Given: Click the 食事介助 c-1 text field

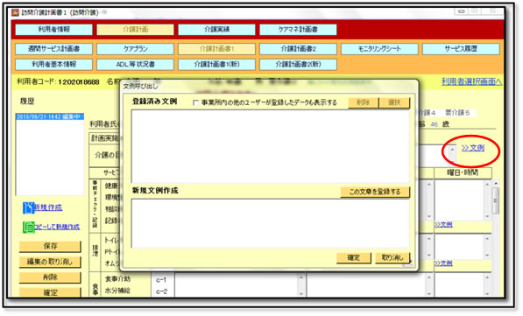Looking at the screenshot, I should [237, 285].
